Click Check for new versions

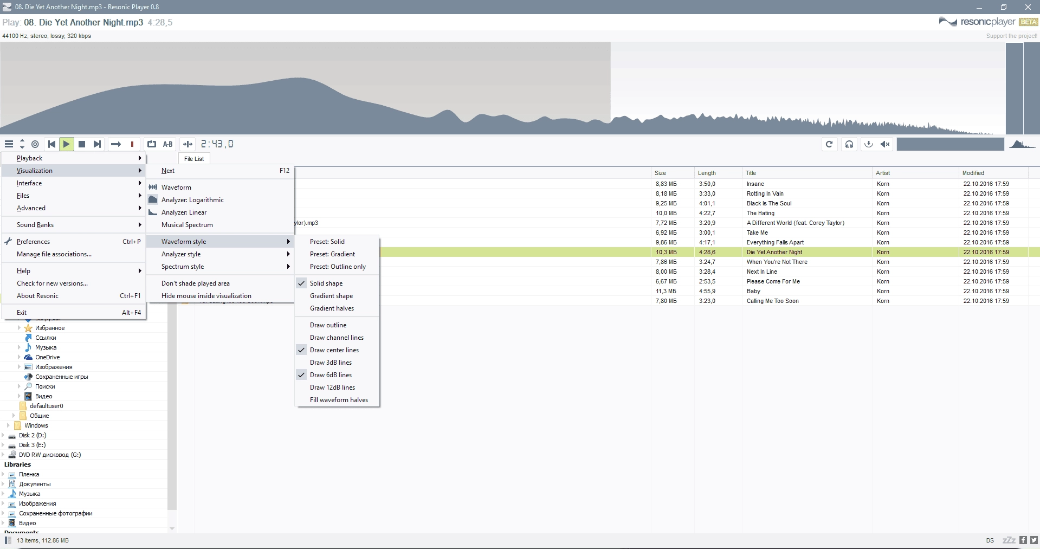click(74, 283)
